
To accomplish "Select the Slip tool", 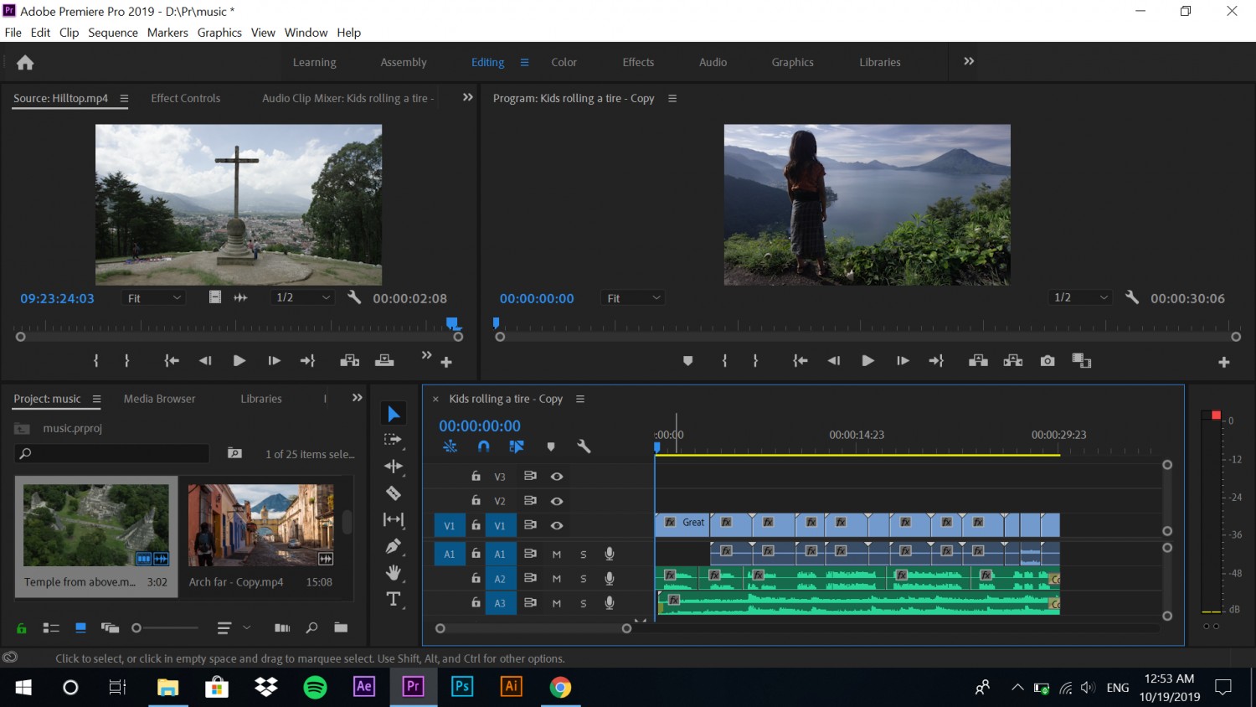I will click(394, 519).
